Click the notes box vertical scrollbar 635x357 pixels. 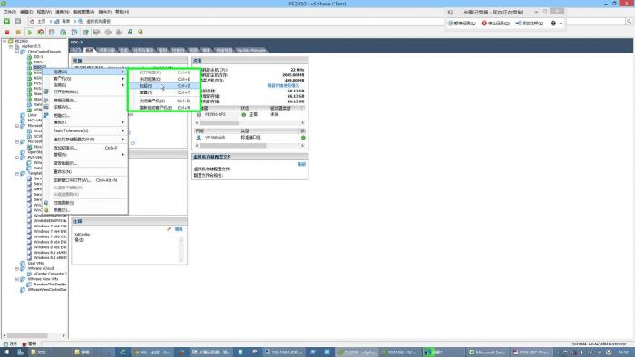[181, 249]
